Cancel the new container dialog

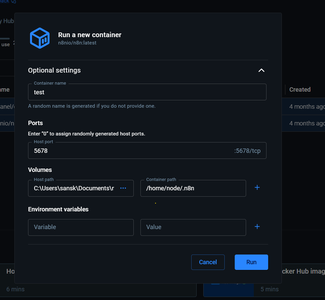[208, 262]
